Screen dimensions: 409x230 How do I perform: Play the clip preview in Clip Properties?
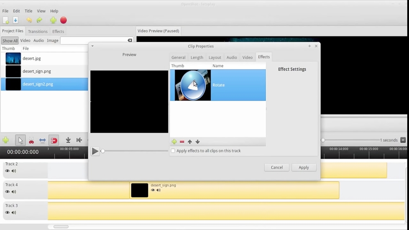(x=95, y=151)
